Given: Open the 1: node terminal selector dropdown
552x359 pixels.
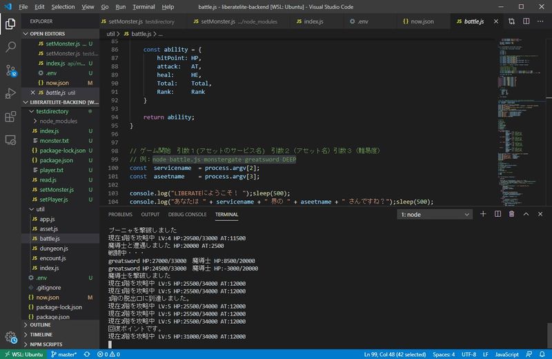Looking at the screenshot, I should pos(435,215).
